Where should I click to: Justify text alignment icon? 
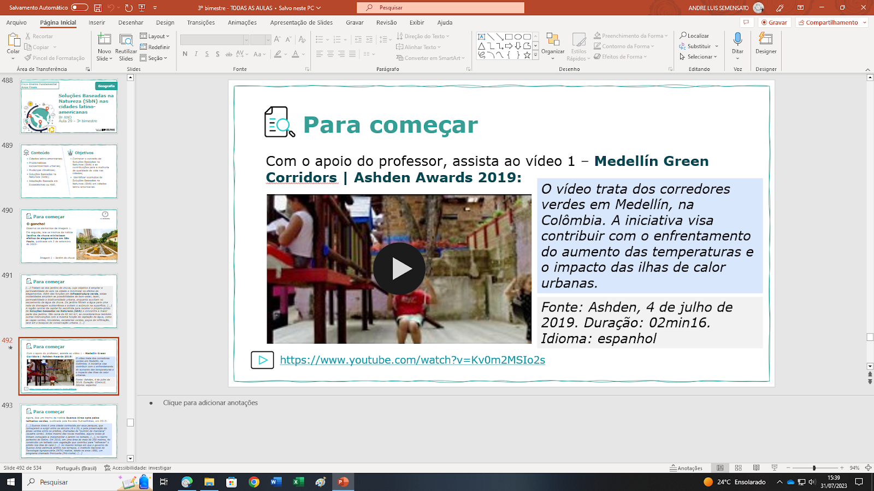(x=352, y=54)
